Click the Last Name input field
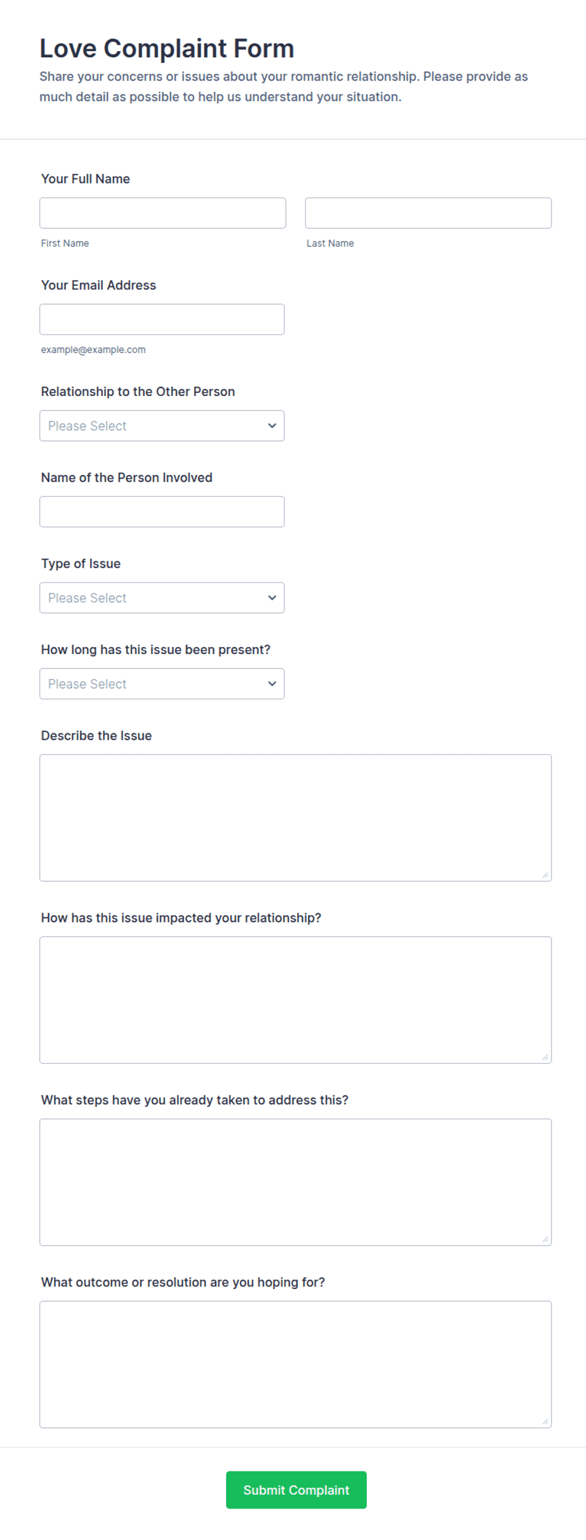This screenshot has width=586, height=1540. pyautogui.click(x=428, y=213)
